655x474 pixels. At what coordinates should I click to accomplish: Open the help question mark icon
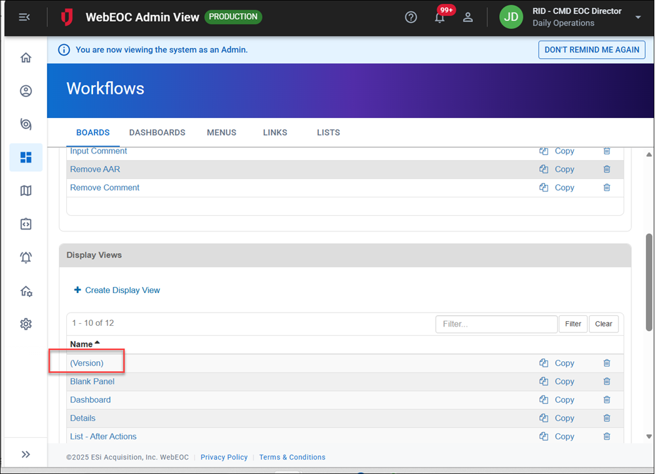[411, 18]
